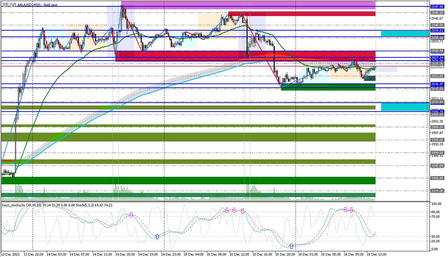Image resolution: width=448 pixels, height=257 pixels.
Task: Select the lower cyan rectangle near 2010
Action: tap(405, 107)
